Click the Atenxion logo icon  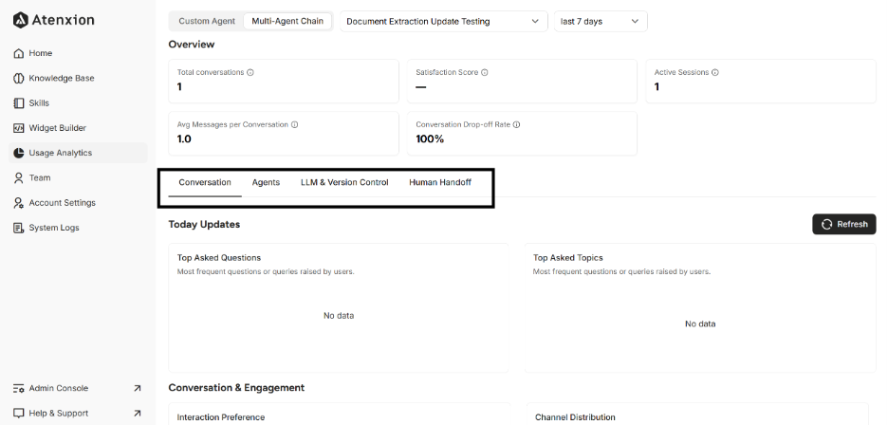click(20, 20)
